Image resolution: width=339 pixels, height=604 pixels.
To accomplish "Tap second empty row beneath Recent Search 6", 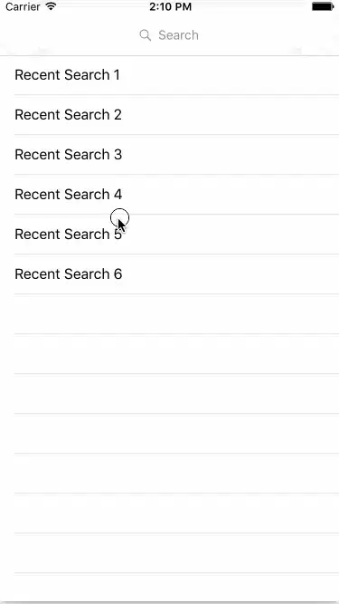I will tap(170, 354).
